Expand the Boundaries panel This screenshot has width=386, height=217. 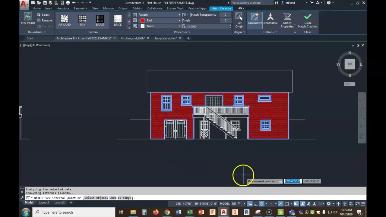(37, 32)
